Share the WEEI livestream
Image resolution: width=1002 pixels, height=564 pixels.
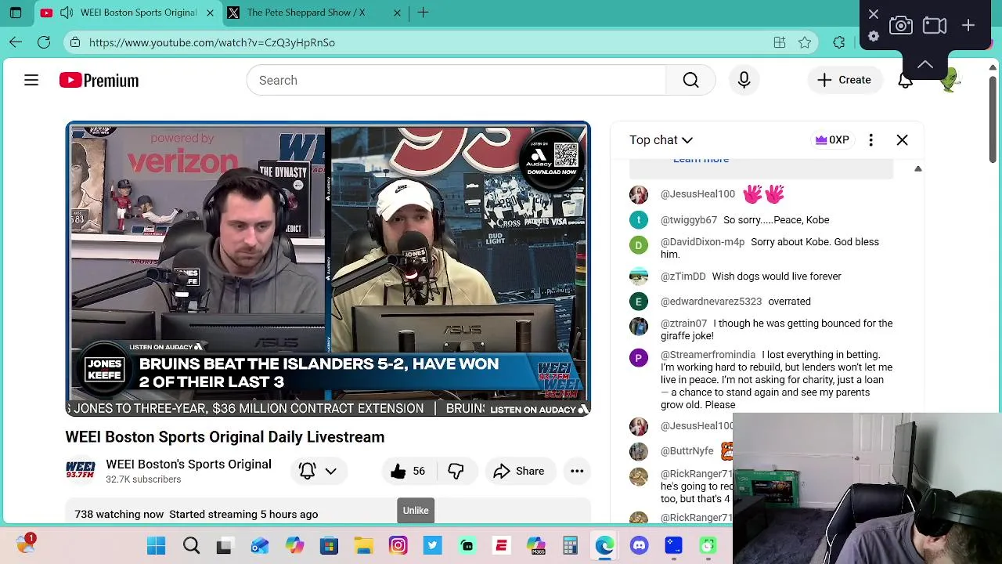(519, 471)
